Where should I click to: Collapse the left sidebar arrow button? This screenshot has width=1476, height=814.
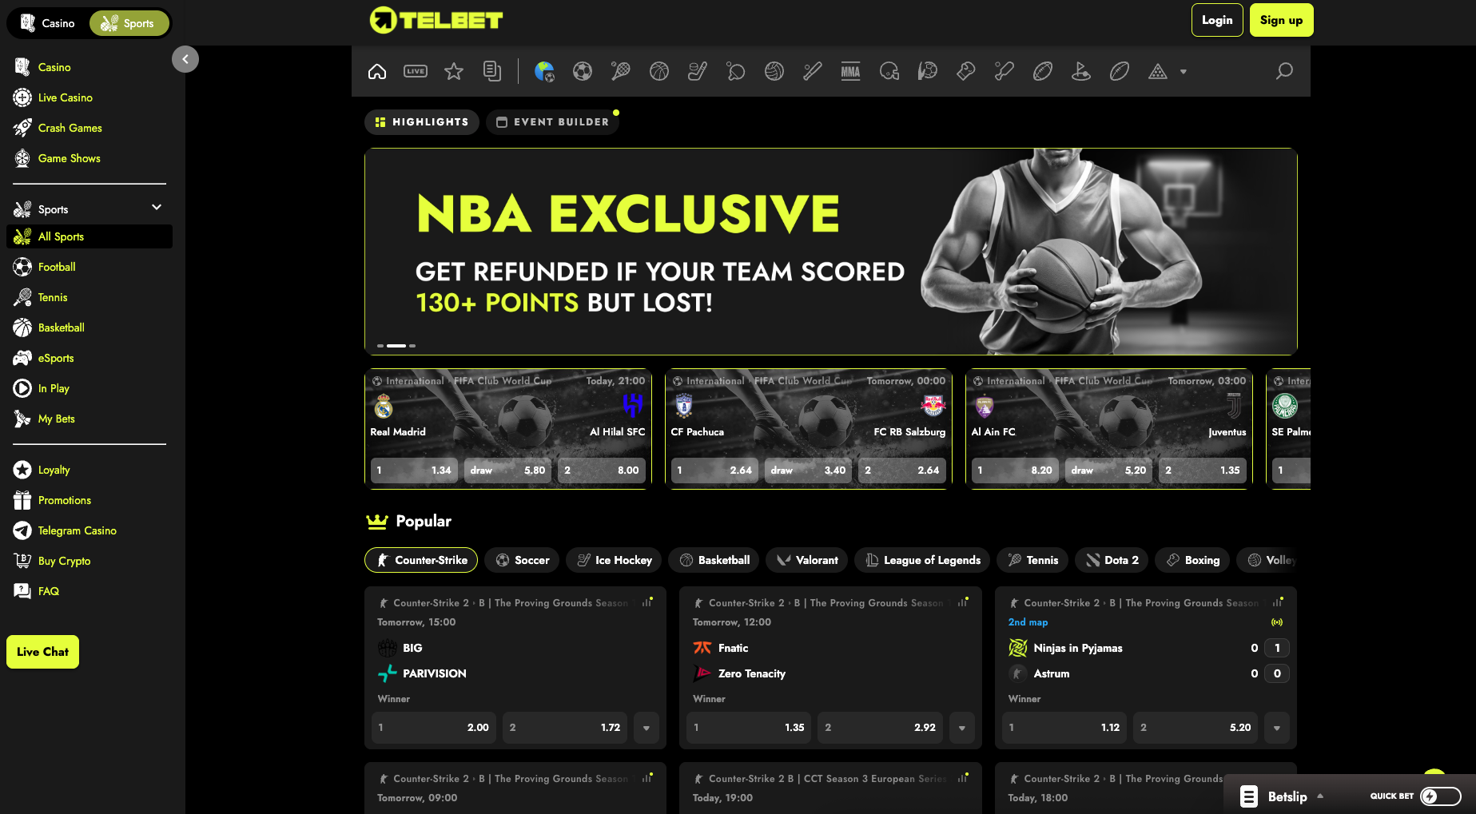185,59
